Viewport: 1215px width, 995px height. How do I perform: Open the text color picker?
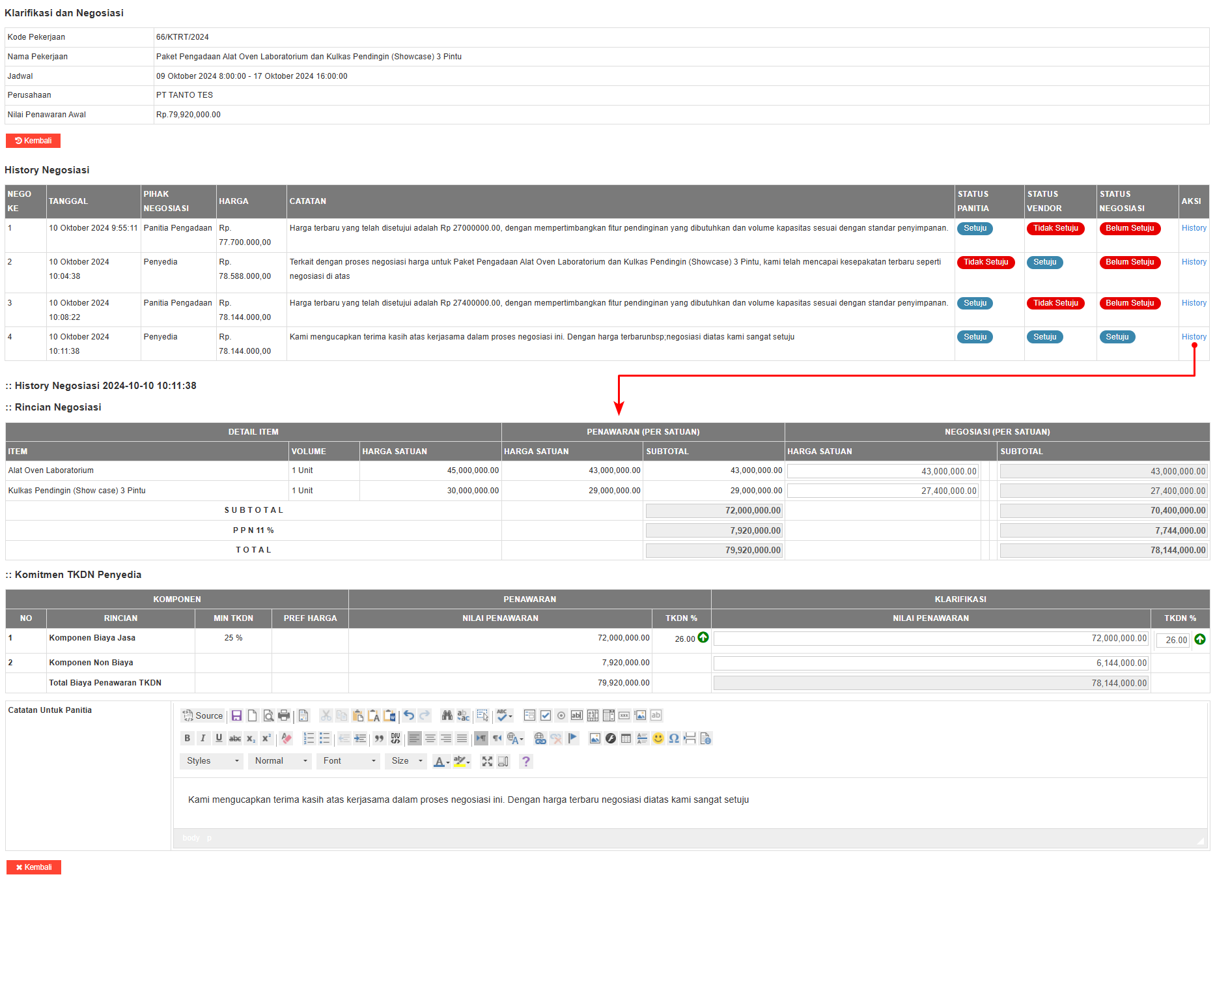441,761
